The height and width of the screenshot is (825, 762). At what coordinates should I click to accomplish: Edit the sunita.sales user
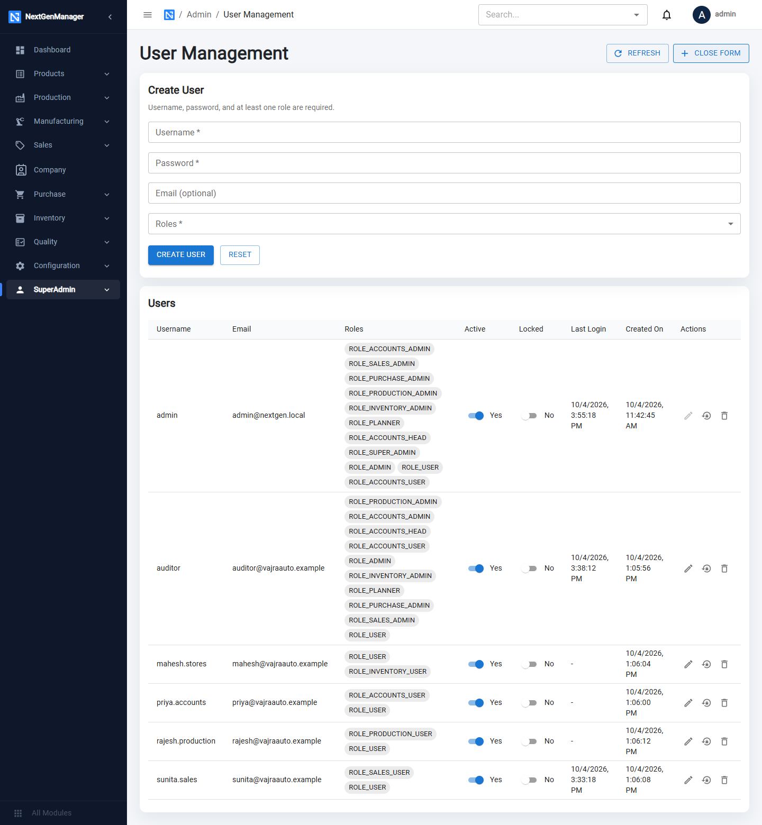[x=688, y=780]
